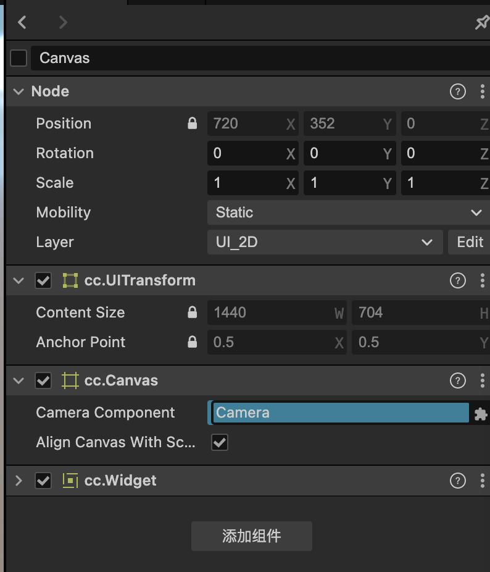The image size is (490, 572).
Task: Click the pin inspector icon
Action: [x=481, y=23]
